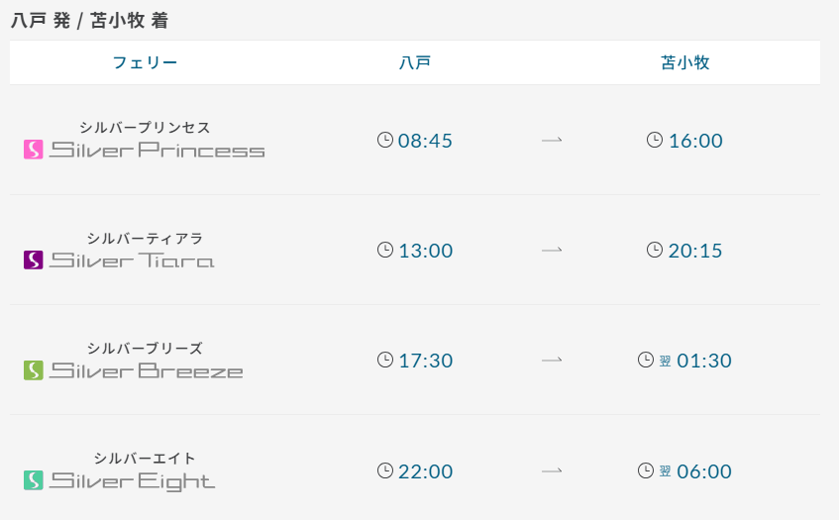Click the pink Silver Princess logo icon
Screen dimensions: 839x520
pyautogui.click(x=33, y=150)
